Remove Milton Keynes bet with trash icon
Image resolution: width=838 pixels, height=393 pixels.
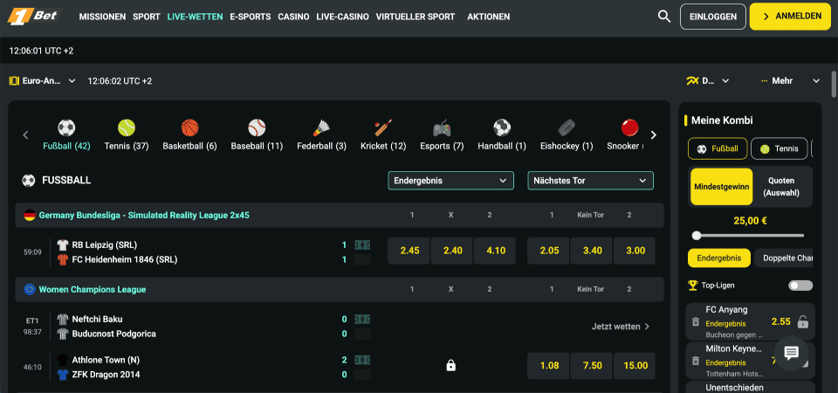(696, 361)
